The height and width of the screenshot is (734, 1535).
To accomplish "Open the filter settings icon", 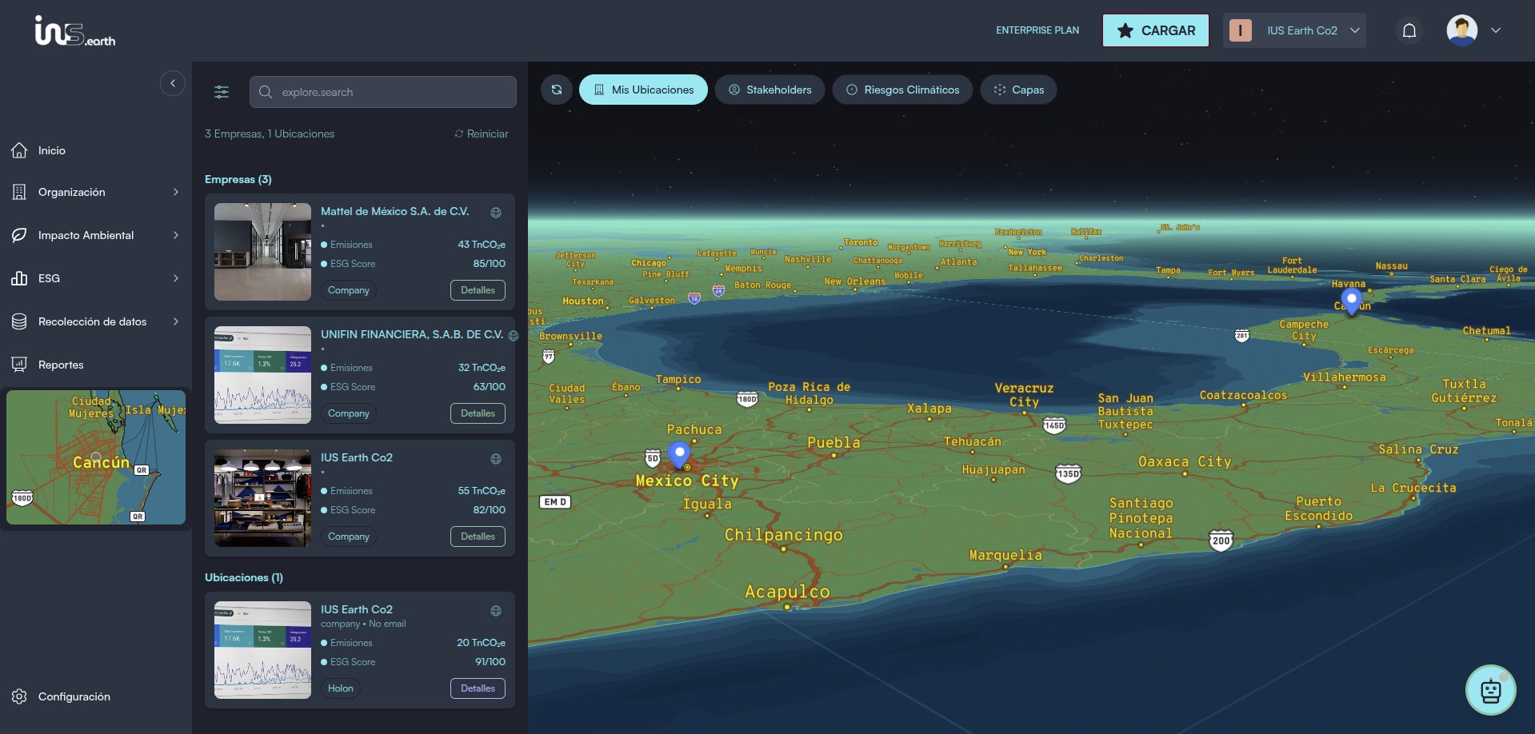I will [x=222, y=92].
